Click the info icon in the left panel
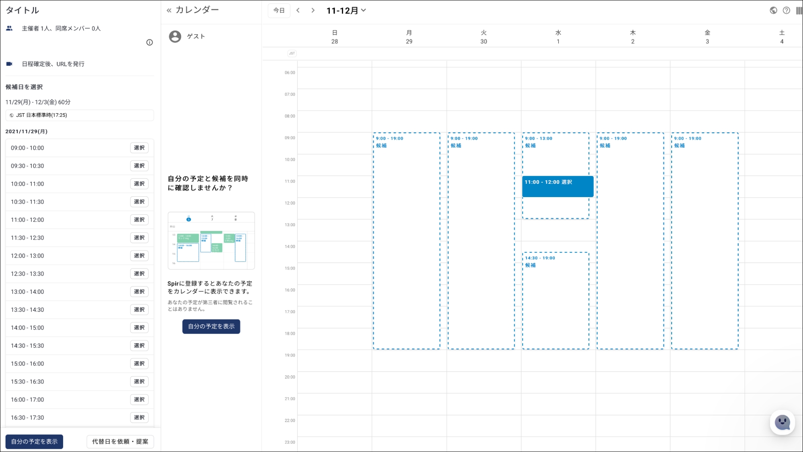 (150, 42)
